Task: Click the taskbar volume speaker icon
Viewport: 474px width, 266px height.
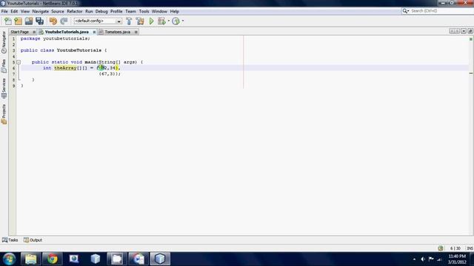Action: click(x=423, y=259)
